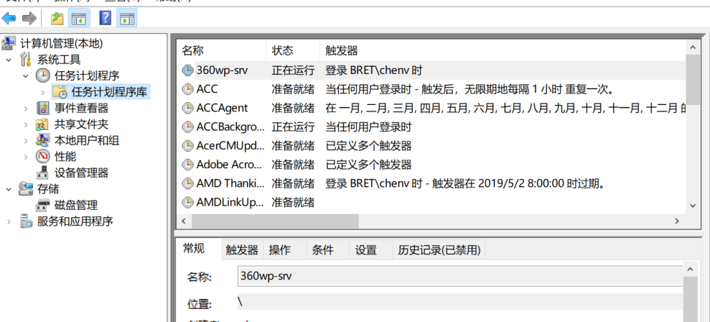Switch to the 触发器 tab
The width and height of the screenshot is (710, 322).
click(241, 250)
